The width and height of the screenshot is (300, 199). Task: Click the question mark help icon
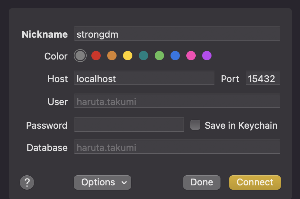(x=27, y=183)
